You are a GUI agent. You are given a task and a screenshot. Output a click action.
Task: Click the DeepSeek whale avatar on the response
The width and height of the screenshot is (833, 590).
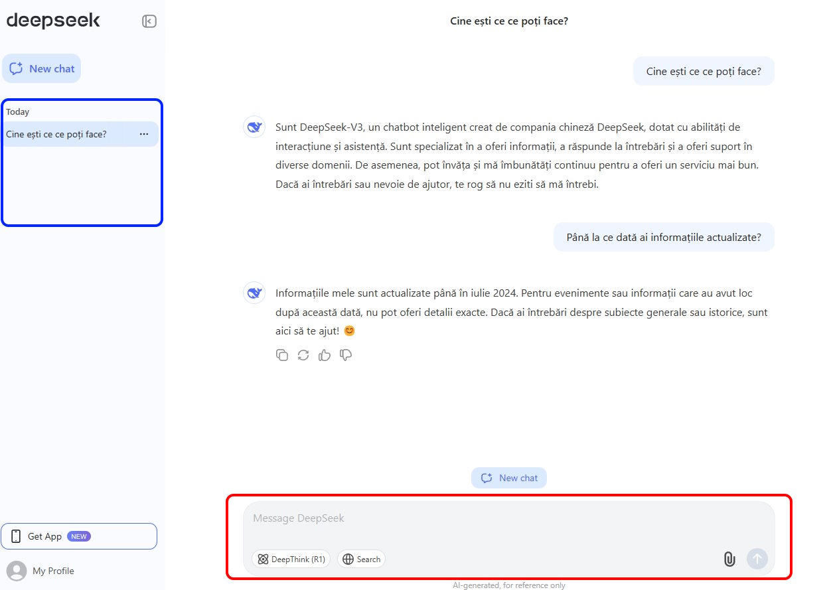point(254,293)
